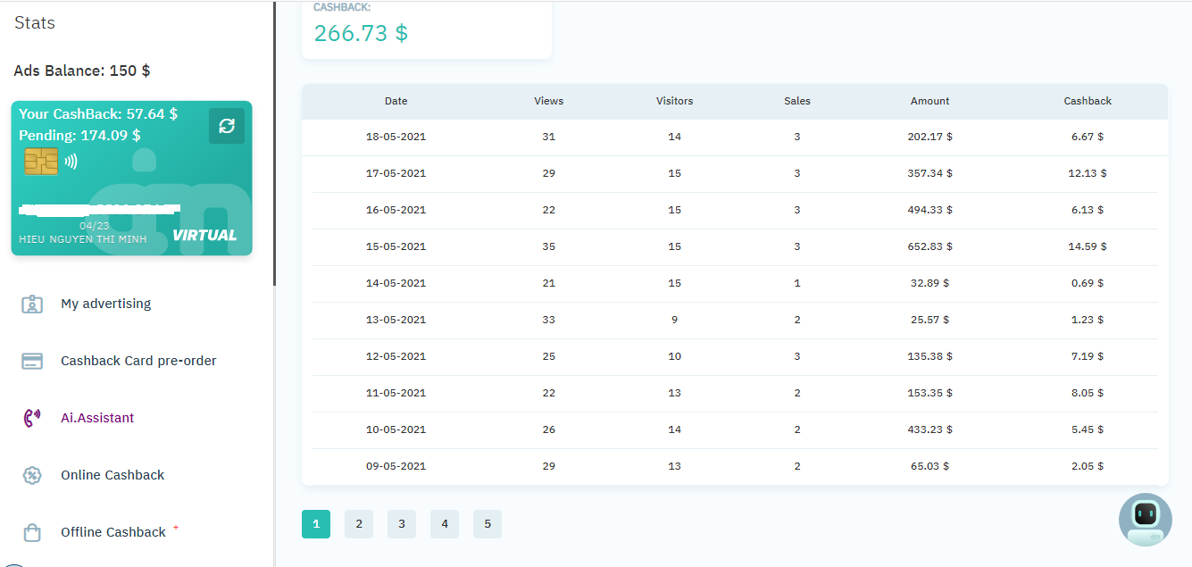
Task: Go to page 1 of results
Action: click(316, 524)
